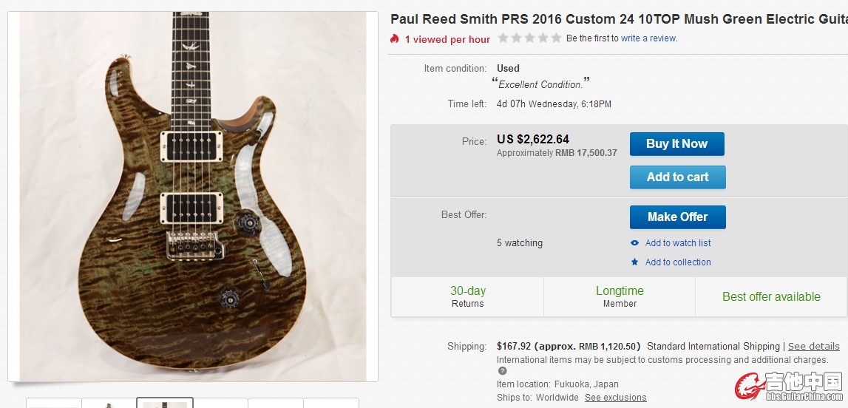Click the first rating star
The width and height of the screenshot is (848, 408).
click(x=503, y=38)
